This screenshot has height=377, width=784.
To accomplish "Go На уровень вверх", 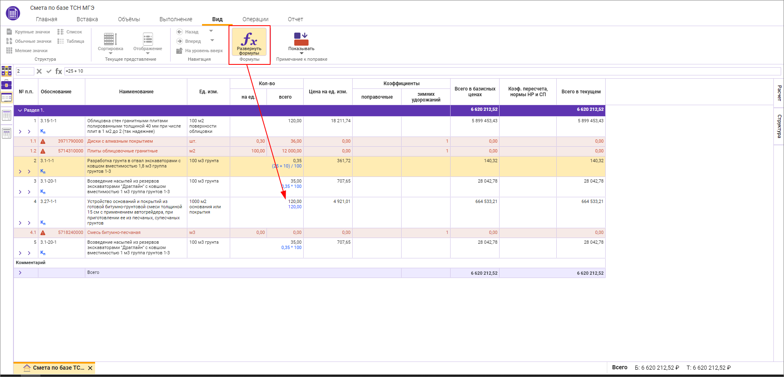I will [x=200, y=51].
